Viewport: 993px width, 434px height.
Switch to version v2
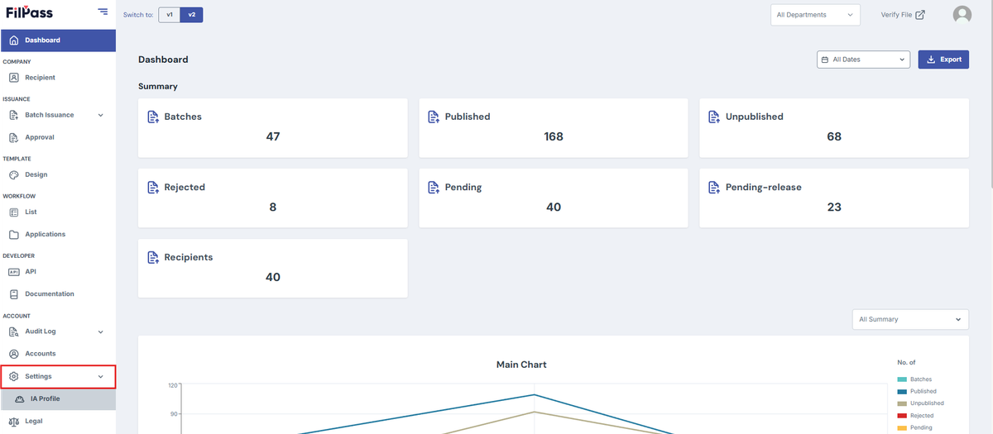click(191, 14)
